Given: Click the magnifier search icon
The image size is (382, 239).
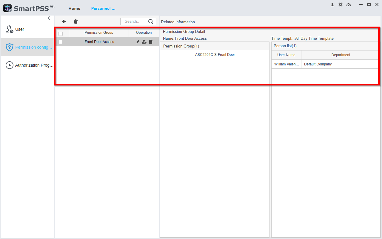Looking at the screenshot, I should 151,22.
